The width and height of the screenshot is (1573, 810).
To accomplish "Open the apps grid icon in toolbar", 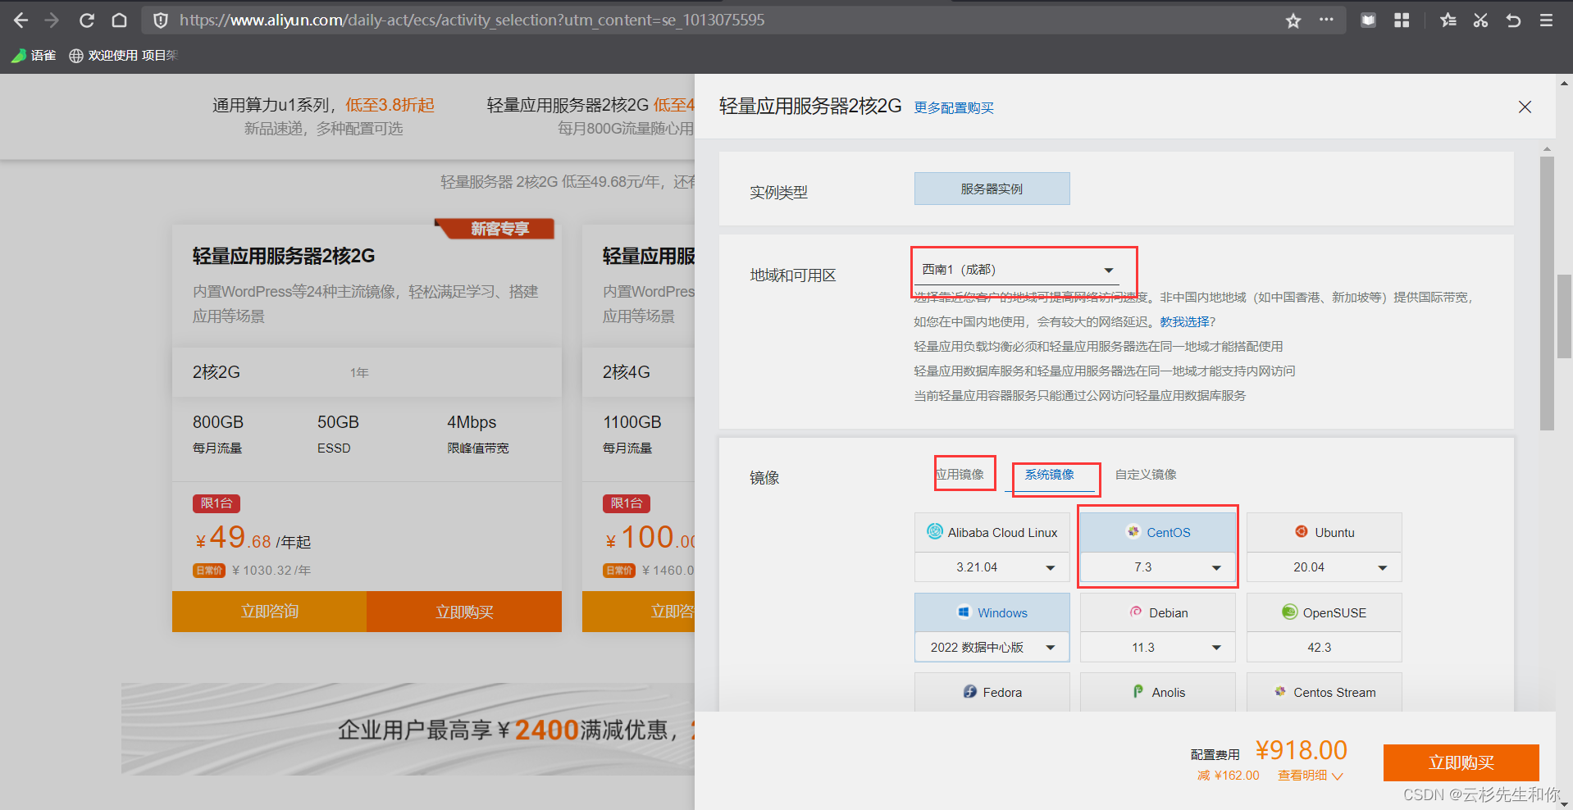I will (1402, 20).
